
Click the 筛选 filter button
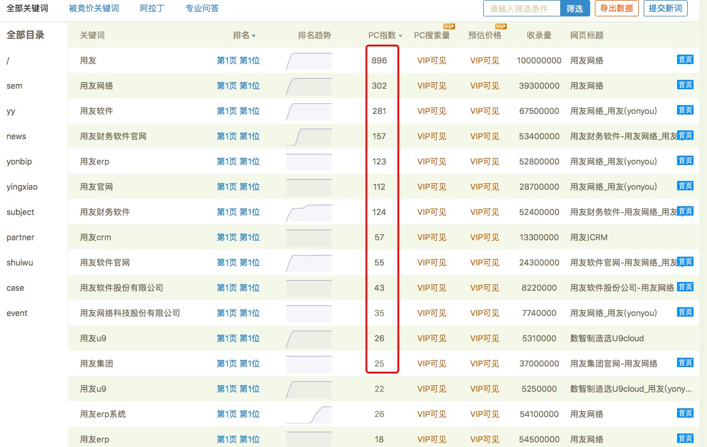click(575, 8)
